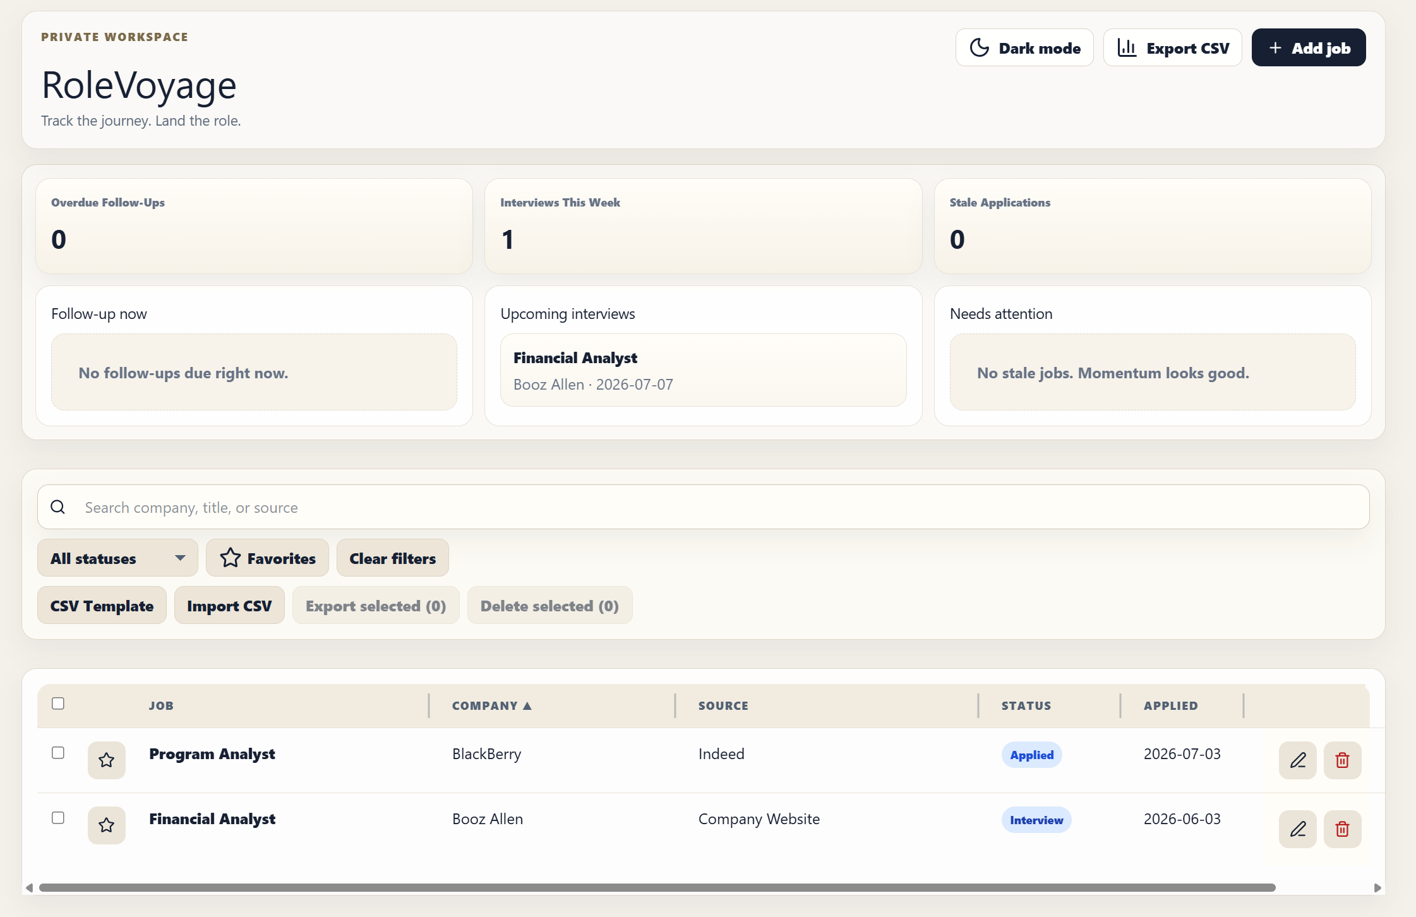Image resolution: width=1416 pixels, height=917 pixels.
Task: Click the Export CSV button
Action: click(x=1172, y=47)
